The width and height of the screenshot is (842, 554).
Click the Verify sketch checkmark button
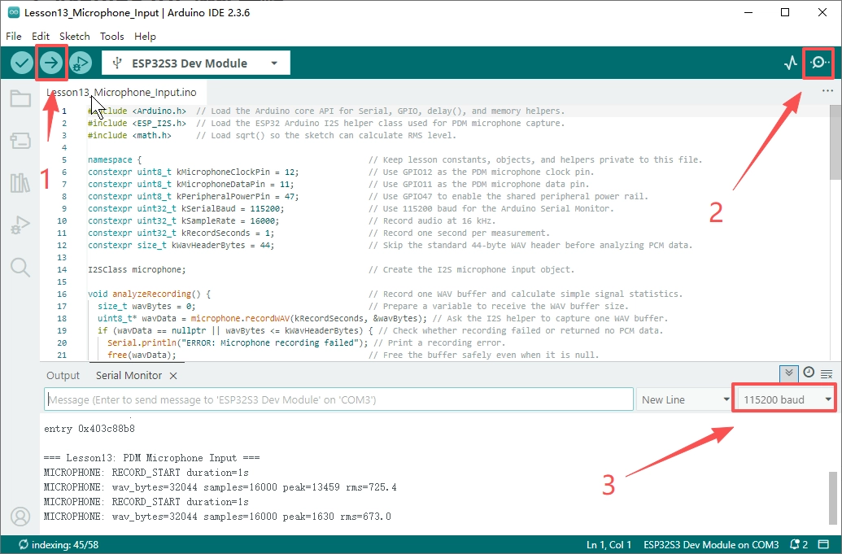[22, 63]
